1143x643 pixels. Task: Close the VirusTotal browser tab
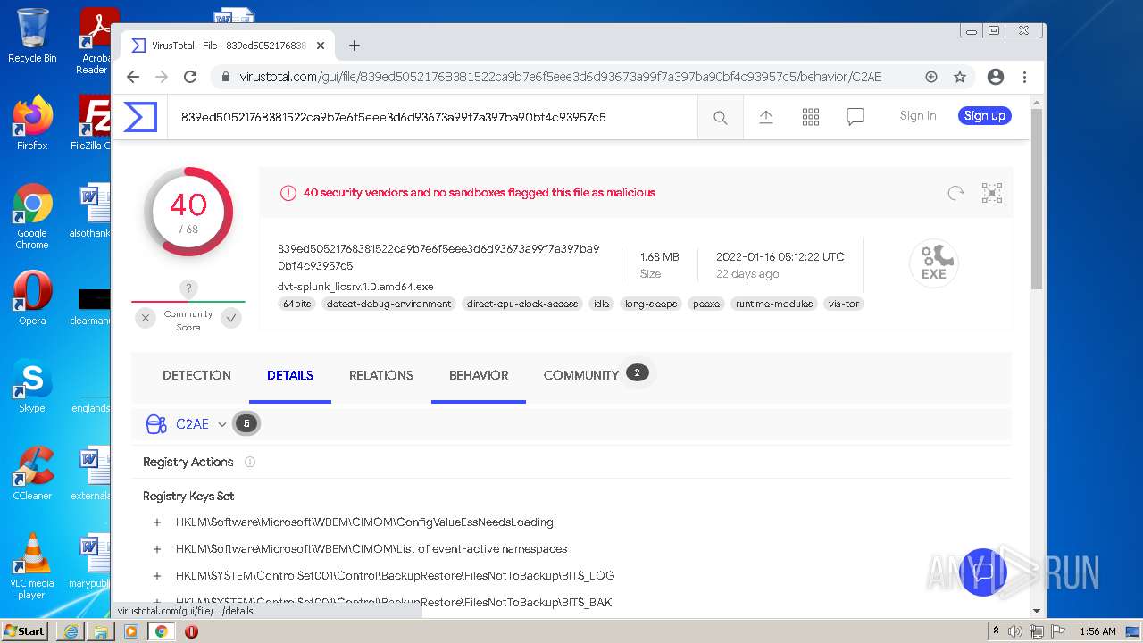coord(321,46)
